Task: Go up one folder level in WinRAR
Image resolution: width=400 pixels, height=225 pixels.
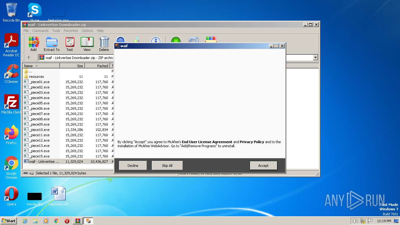Action: [29, 57]
